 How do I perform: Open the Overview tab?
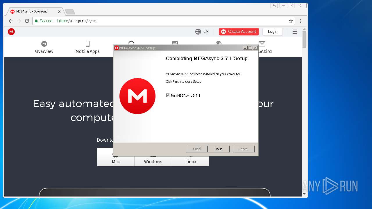44,48
